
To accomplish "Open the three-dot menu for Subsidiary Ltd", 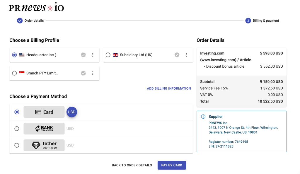I will click(186, 55).
